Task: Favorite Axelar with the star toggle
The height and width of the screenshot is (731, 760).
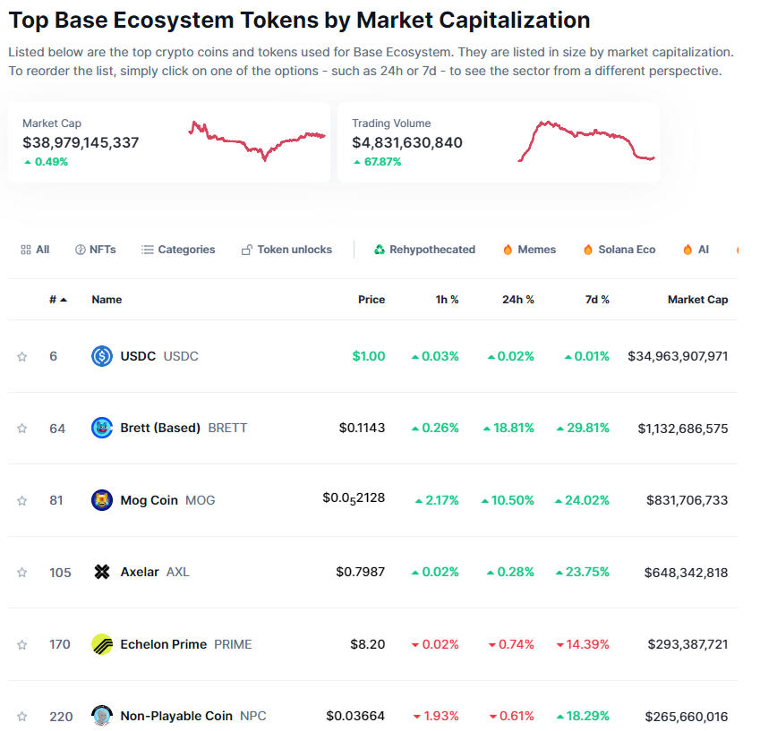Action: [x=22, y=573]
